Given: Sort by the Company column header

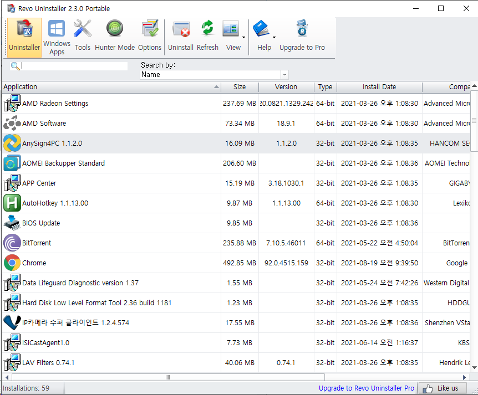Looking at the screenshot, I should point(446,87).
